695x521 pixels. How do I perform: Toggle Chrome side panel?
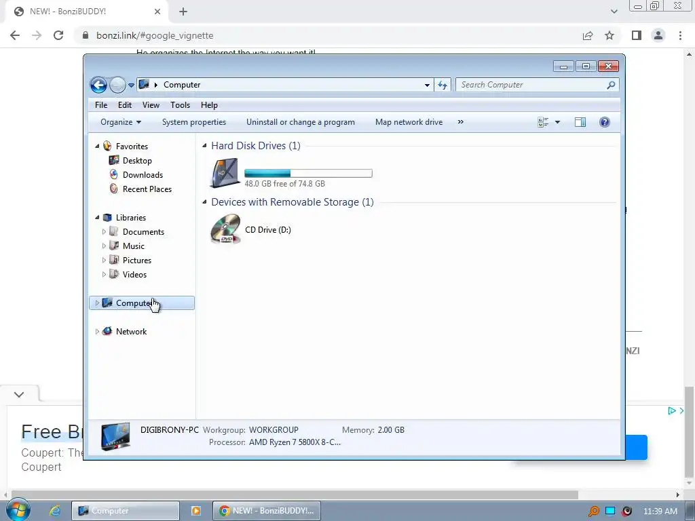pos(637,35)
